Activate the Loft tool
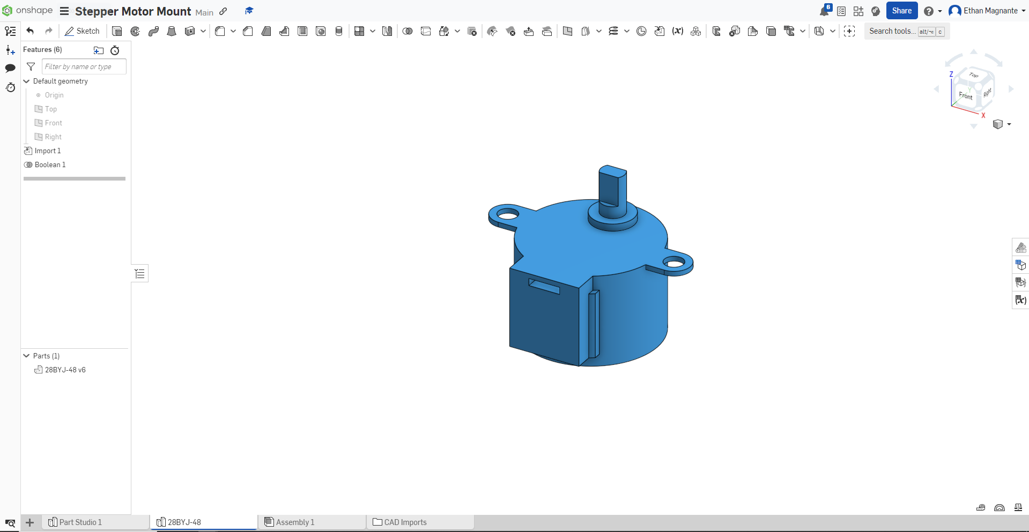 click(x=172, y=32)
